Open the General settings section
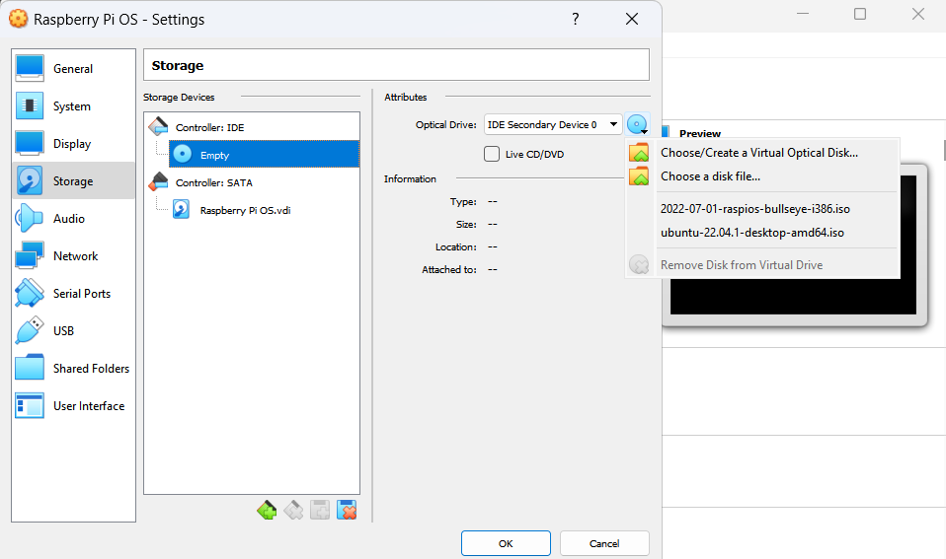946x559 pixels. 73,69
